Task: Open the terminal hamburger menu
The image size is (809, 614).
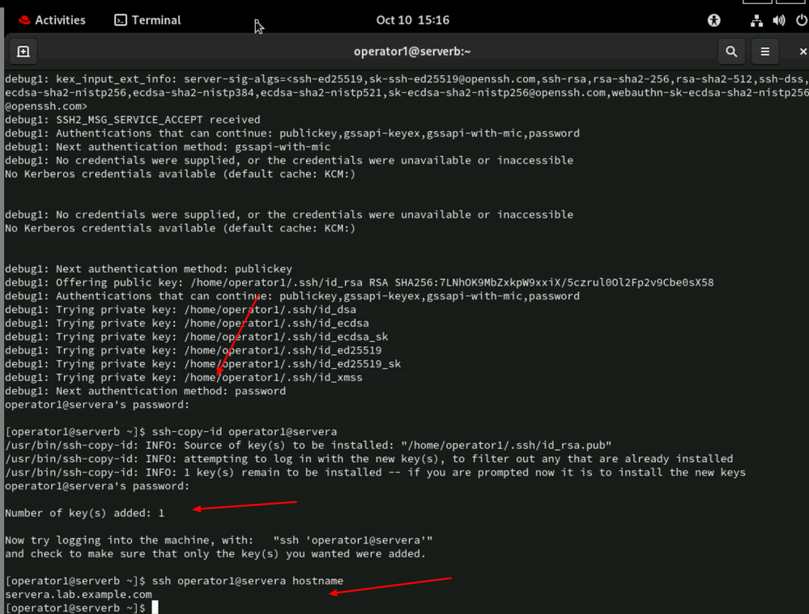Action: 765,52
